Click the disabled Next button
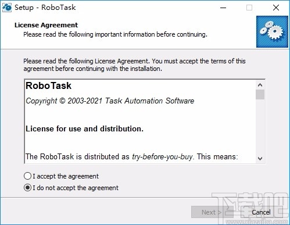Screen dimensions: 290x225 click(x=212, y=212)
